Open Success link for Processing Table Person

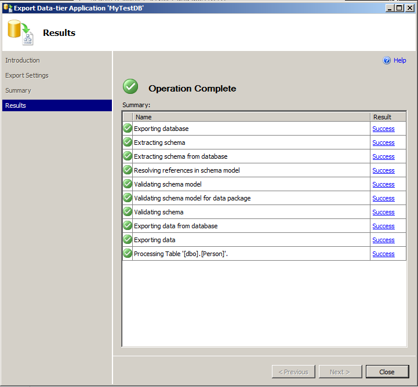coord(383,254)
